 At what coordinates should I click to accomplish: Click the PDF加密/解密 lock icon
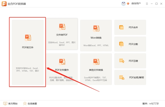[x=122, y=78]
